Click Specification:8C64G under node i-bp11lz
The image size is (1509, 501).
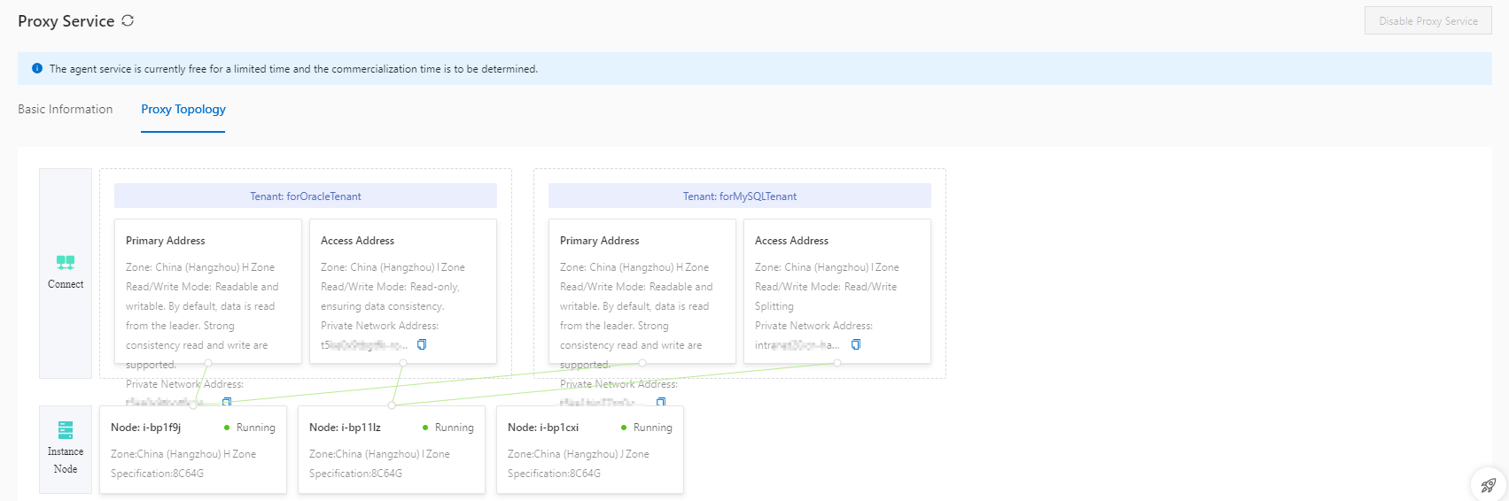(x=356, y=474)
